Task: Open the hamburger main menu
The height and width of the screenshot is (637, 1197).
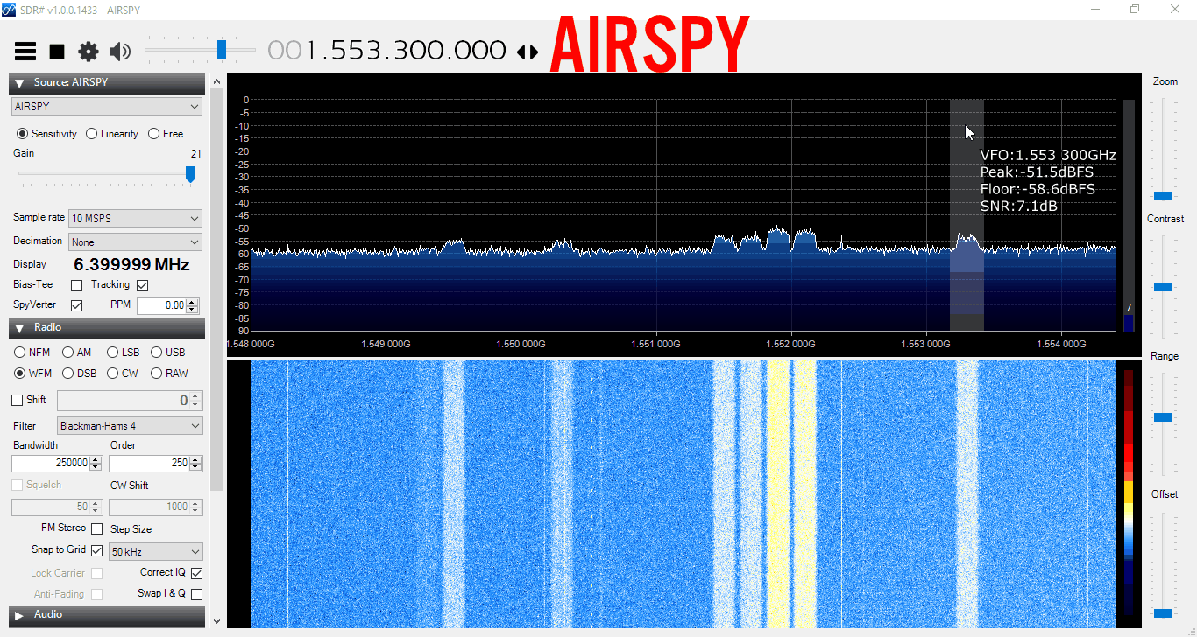Action: (25, 52)
